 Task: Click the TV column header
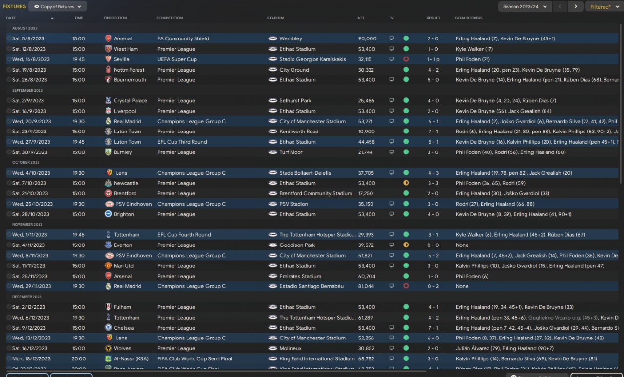point(391,18)
